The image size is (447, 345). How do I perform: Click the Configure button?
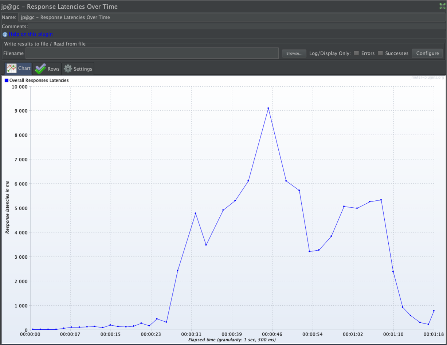[427, 53]
